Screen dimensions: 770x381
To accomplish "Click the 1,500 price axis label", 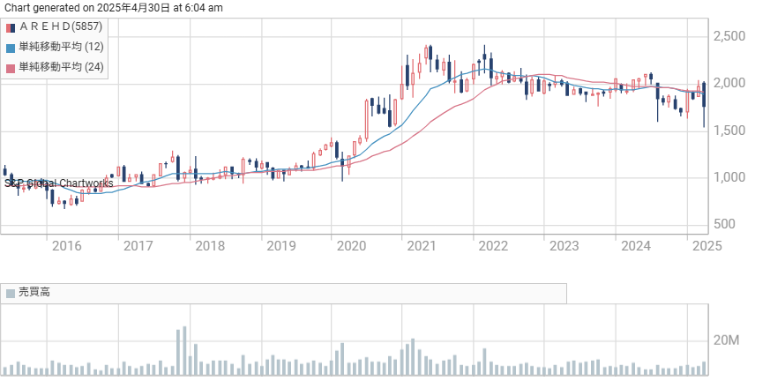I will pos(729,131).
